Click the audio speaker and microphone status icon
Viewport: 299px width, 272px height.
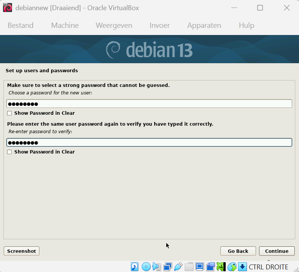157,266
